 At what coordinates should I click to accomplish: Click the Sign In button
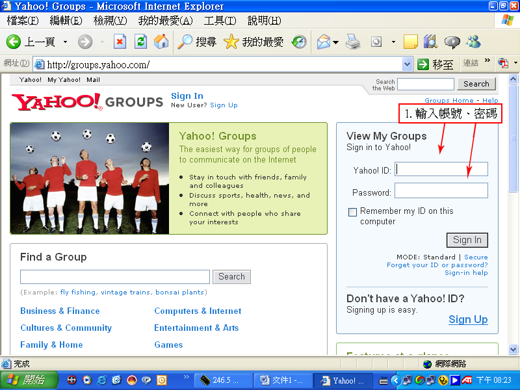[467, 240]
